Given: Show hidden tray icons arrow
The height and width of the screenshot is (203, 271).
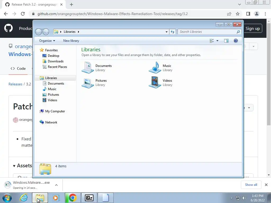Looking at the screenshot, I should pos(231,198).
